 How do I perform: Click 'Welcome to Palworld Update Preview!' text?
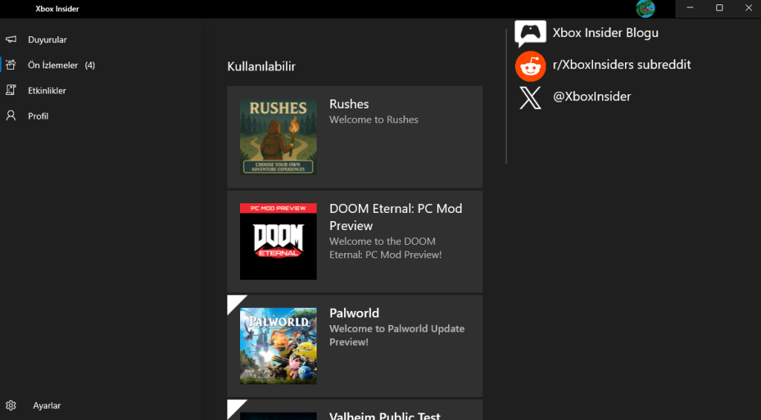click(397, 335)
